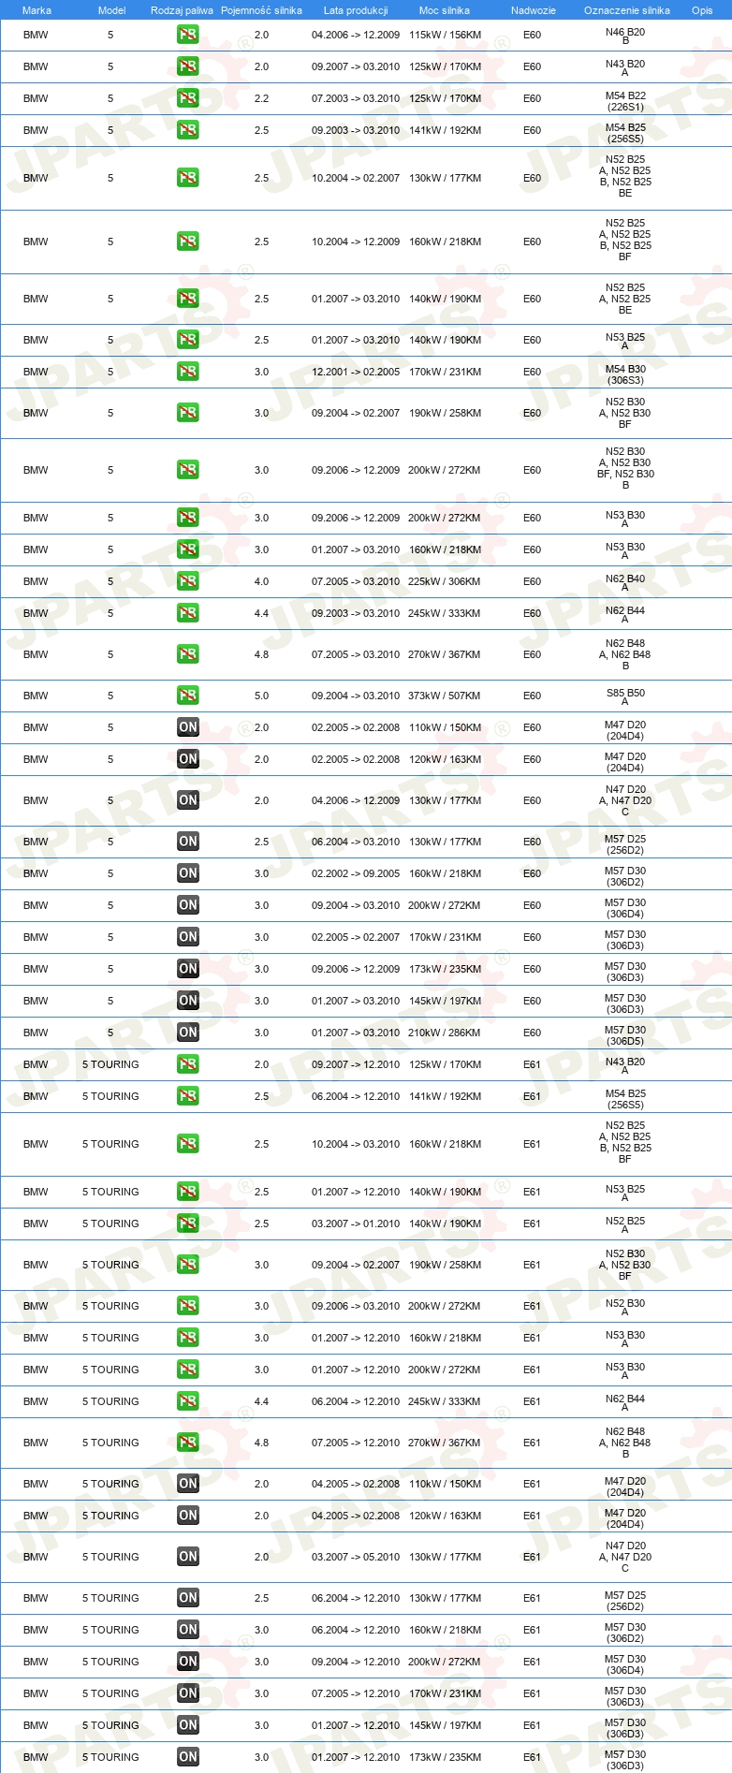Select the Rodzaj paliwa column header
Image resolution: width=732 pixels, height=1773 pixels.
[x=182, y=10]
